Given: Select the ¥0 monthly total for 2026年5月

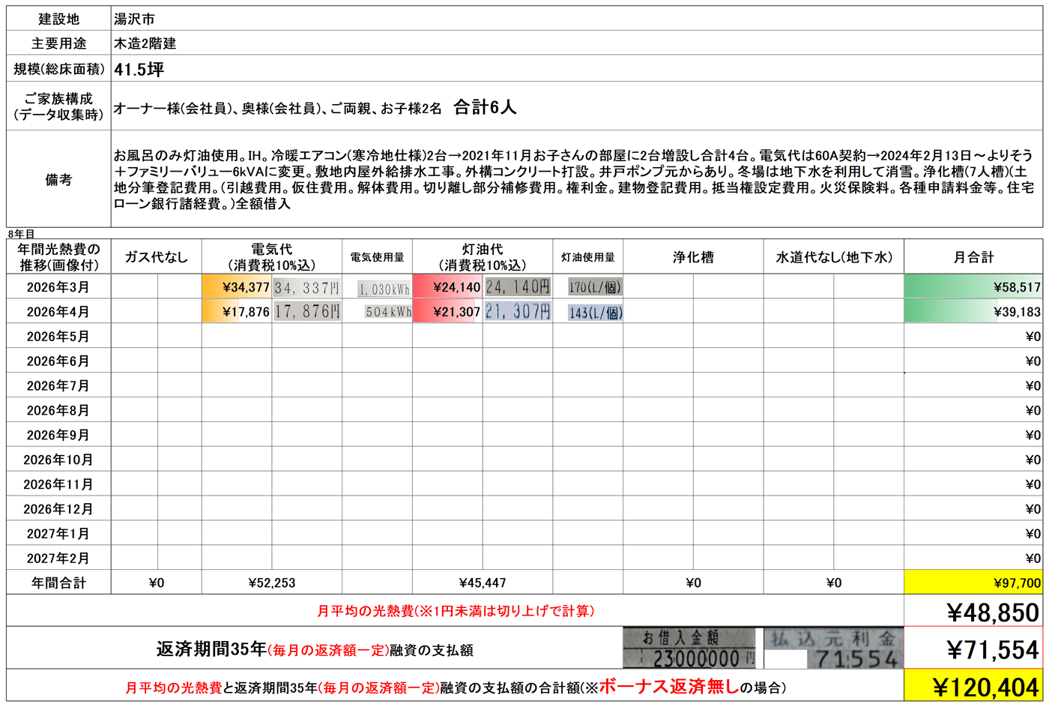Looking at the screenshot, I should (x=973, y=337).
